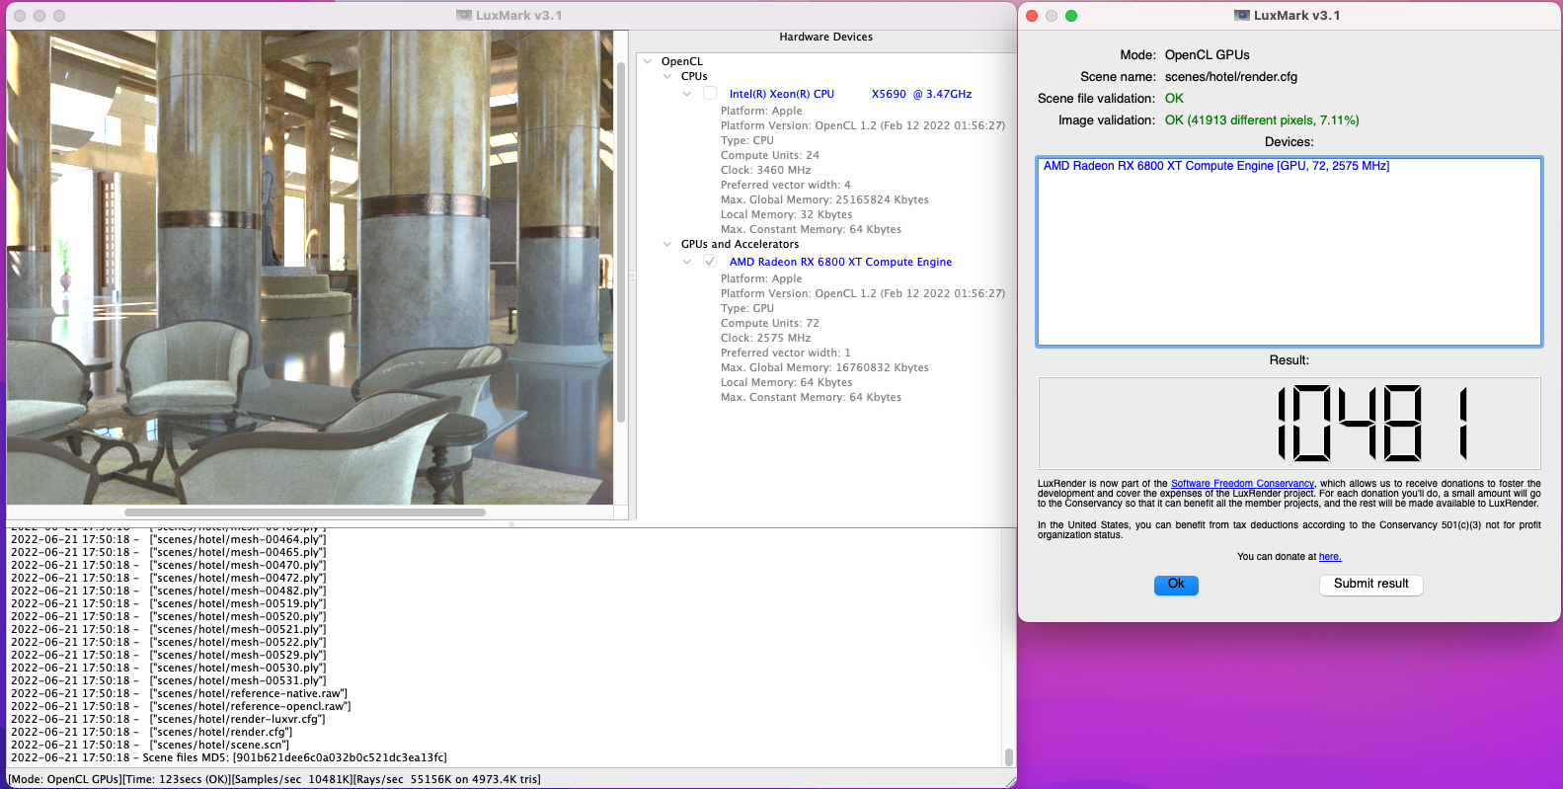Click the Ok button in the result dialog
The height and width of the screenshot is (789, 1563).
[x=1176, y=585]
